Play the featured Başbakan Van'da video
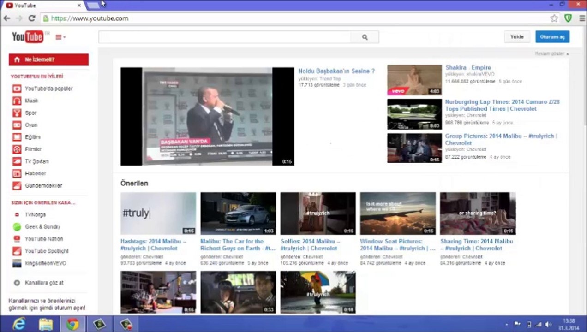This screenshot has height=332, width=587. click(207, 116)
